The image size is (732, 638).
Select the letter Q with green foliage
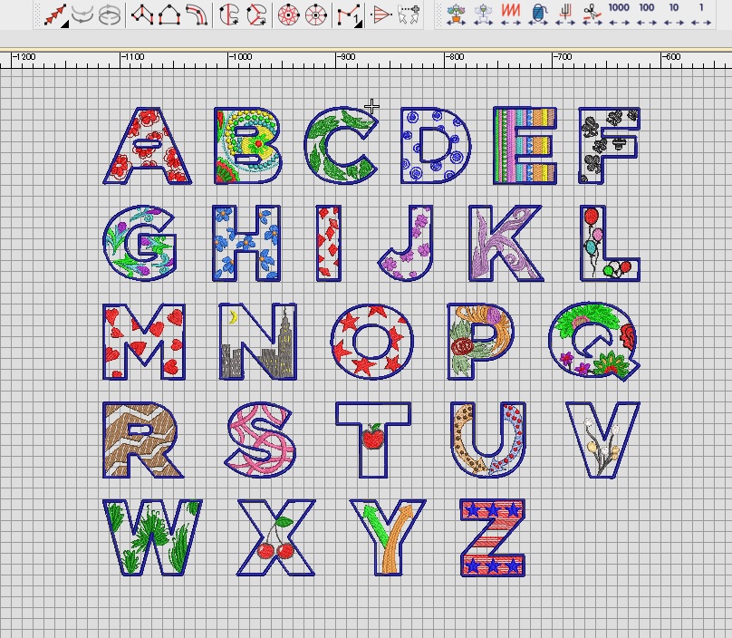point(593,342)
